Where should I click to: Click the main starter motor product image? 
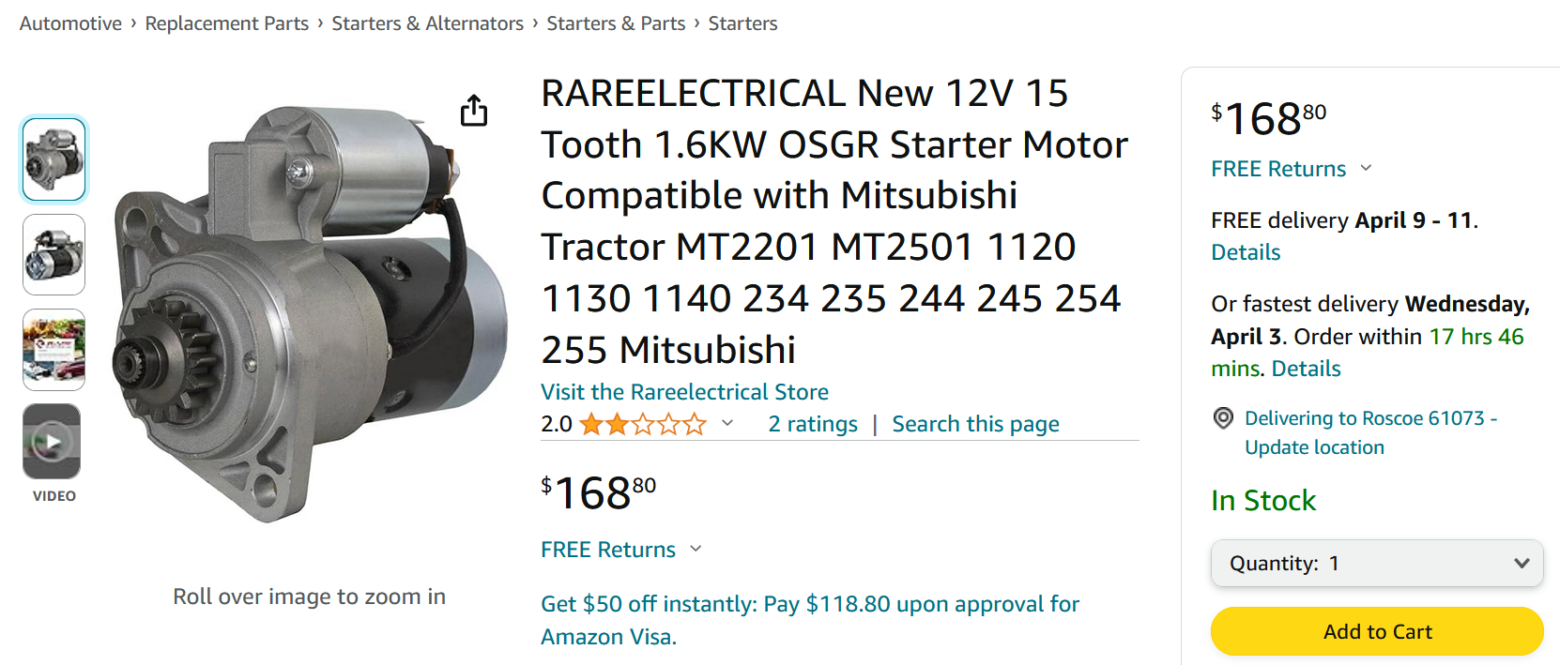(x=310, y=314)
